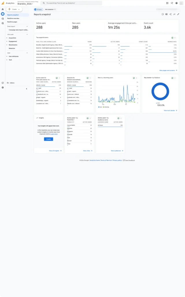This screenshot has width=185, height=297.
Task: Open First user source card status dropdown
Action: tap(58, 78)
